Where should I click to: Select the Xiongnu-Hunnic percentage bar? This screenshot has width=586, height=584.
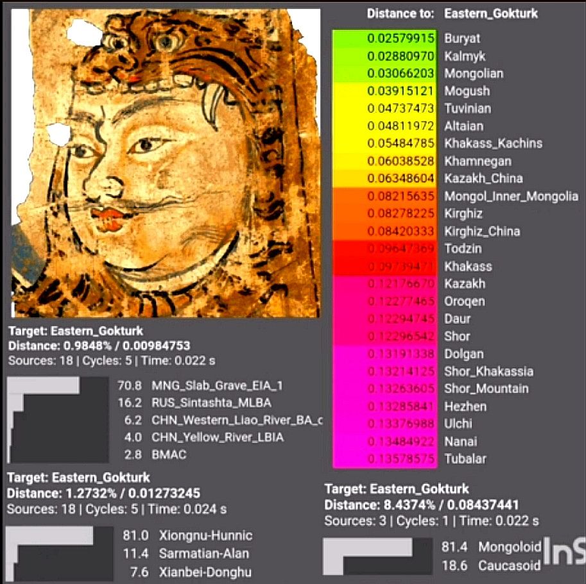click(49, 536)
